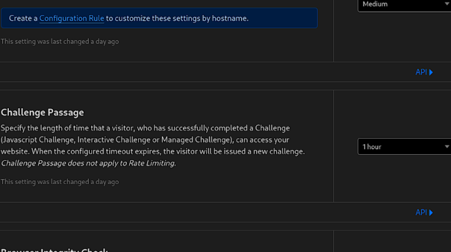Expand the API section below Challenge Passage
This screenshot has height=252, width=451.
click(x=421, y=213)
